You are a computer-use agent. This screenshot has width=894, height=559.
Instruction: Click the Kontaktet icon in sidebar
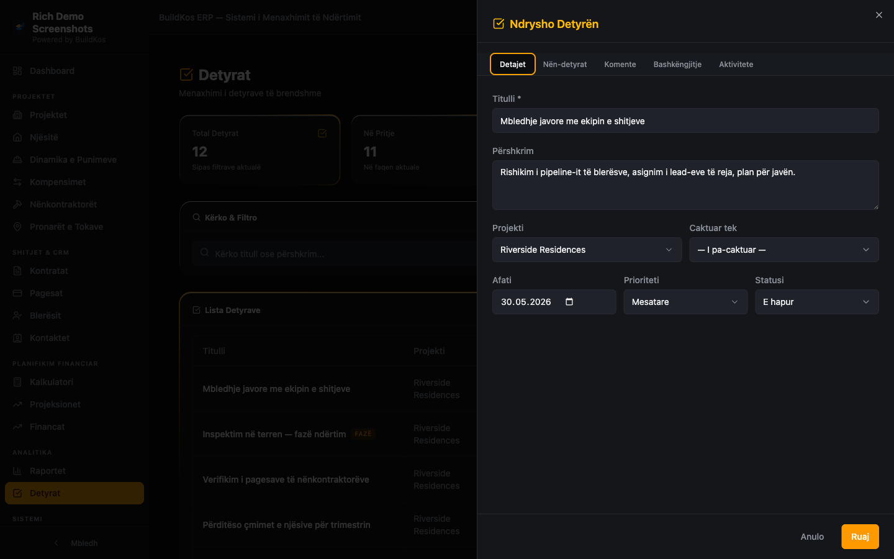pos(17,338)
